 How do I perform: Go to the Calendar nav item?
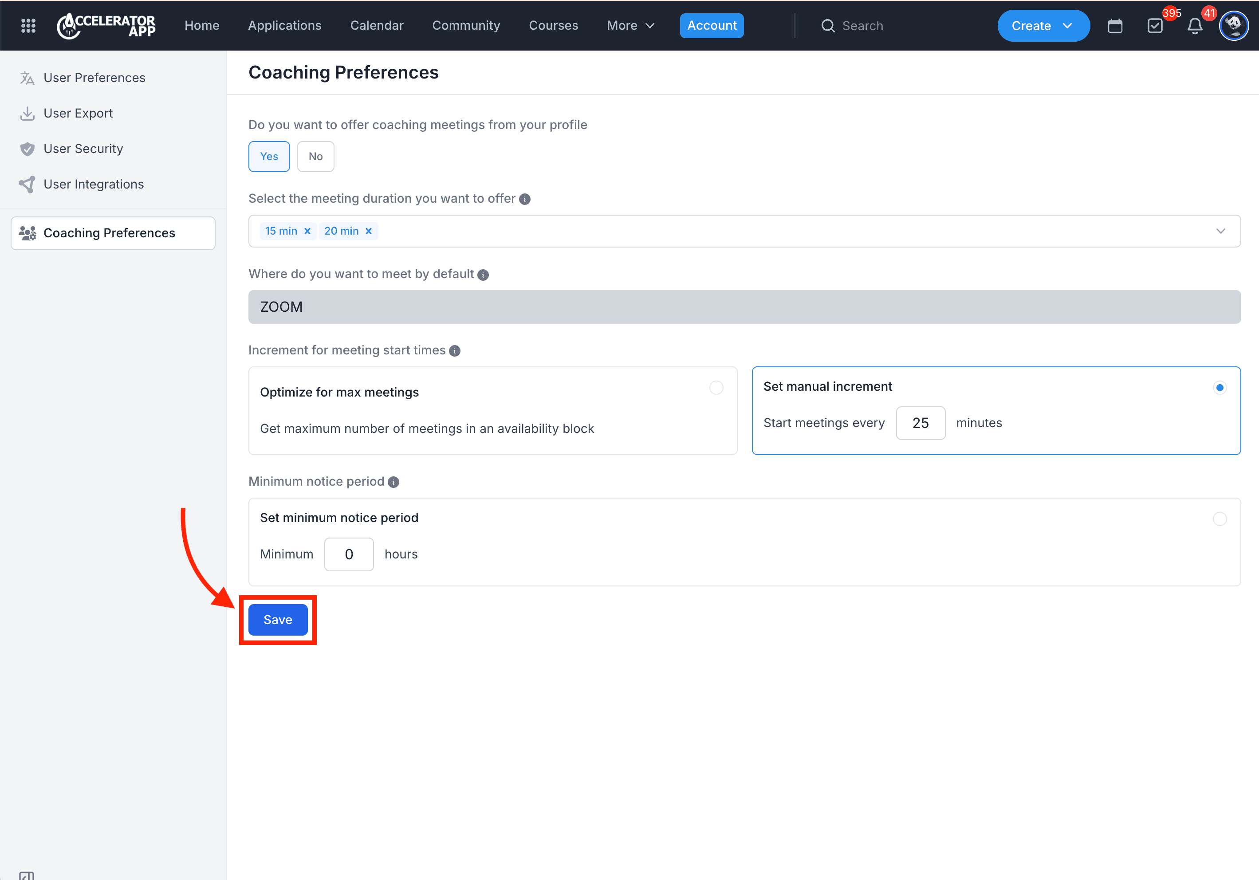377,25
